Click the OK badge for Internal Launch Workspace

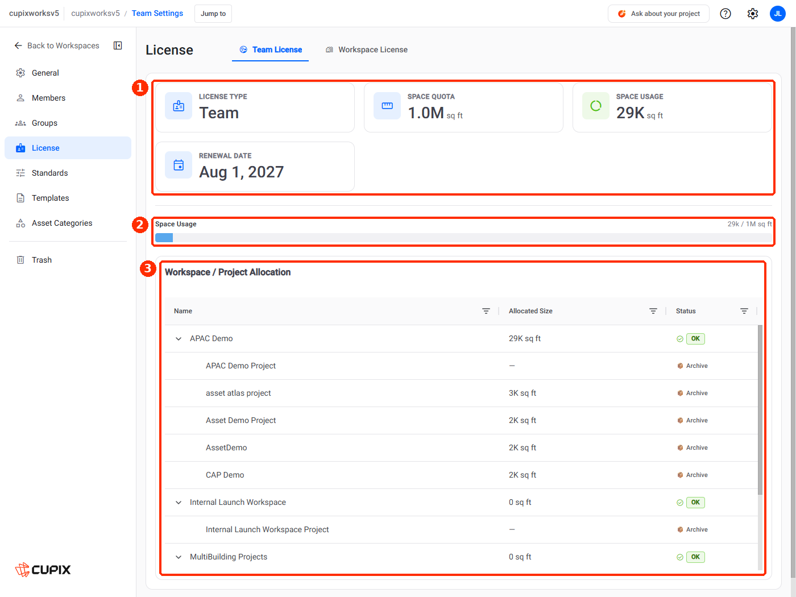pyautogui.click(x=695, y=503)
